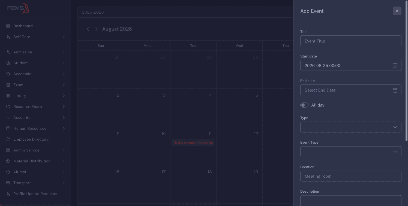Screen dimensions: 408x206
Task: Open the Event Type dropdown
Action: (x=351, y=152)
